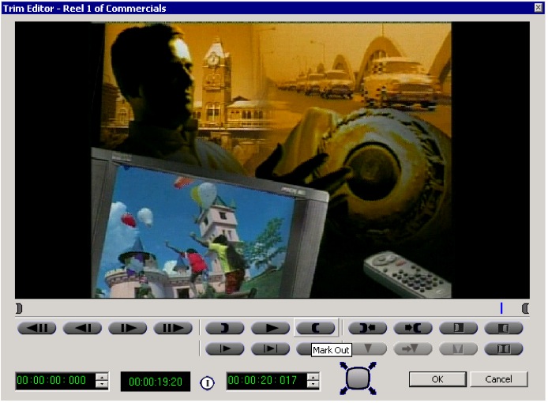
Task: Step forward one frame with the single-bar right arrow
Action: (x=128, y=328)
